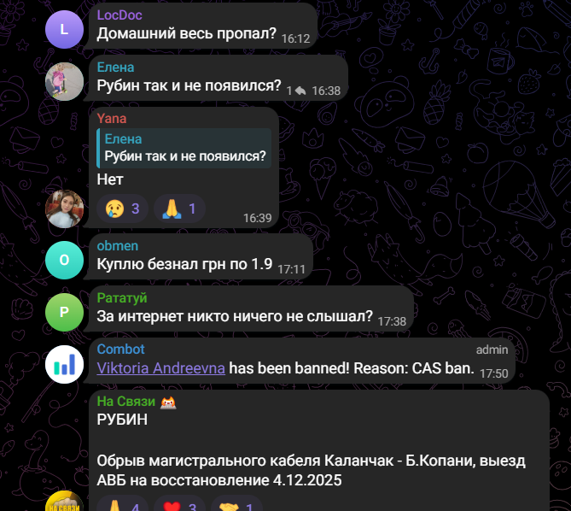571x511 pixels.
Task: Click На Связи sender name with emoji
Action: pos(137,402)
